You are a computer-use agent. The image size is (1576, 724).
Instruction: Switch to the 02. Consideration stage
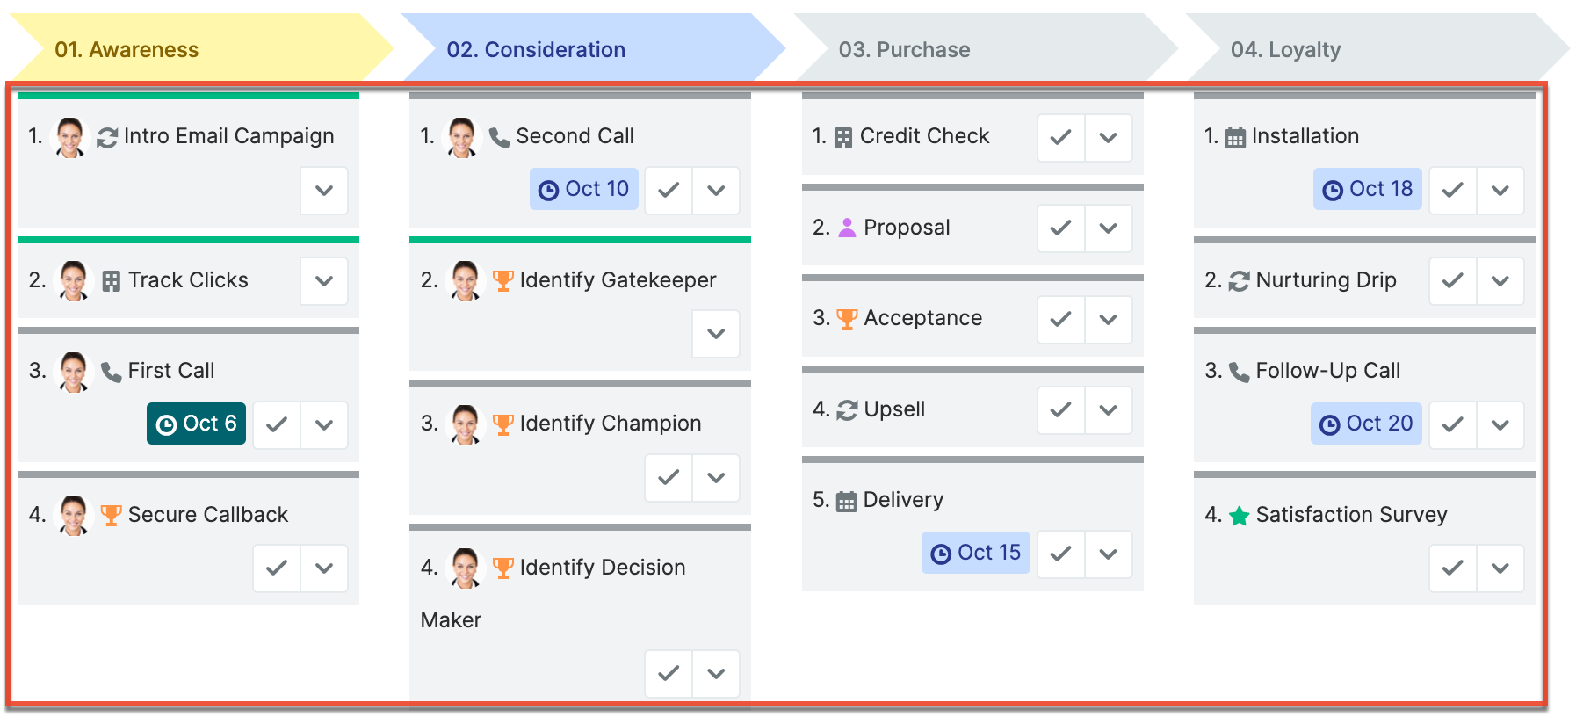coord(536,50)
